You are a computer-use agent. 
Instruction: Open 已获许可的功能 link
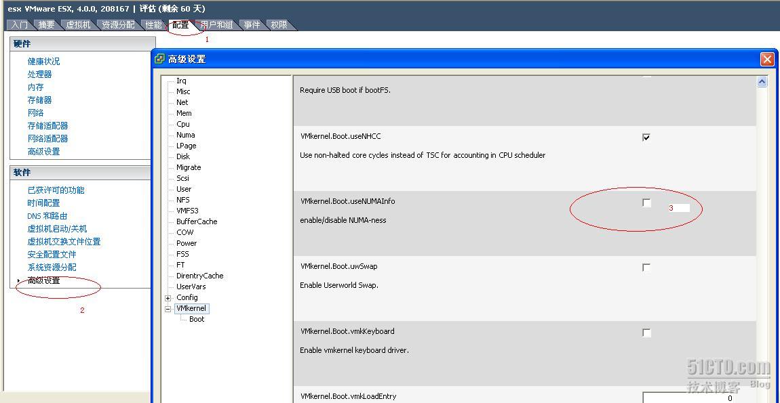56,190
